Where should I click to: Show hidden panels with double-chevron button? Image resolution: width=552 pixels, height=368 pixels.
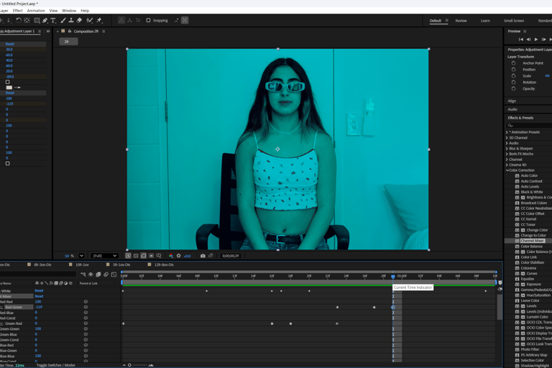pos(48,32)
